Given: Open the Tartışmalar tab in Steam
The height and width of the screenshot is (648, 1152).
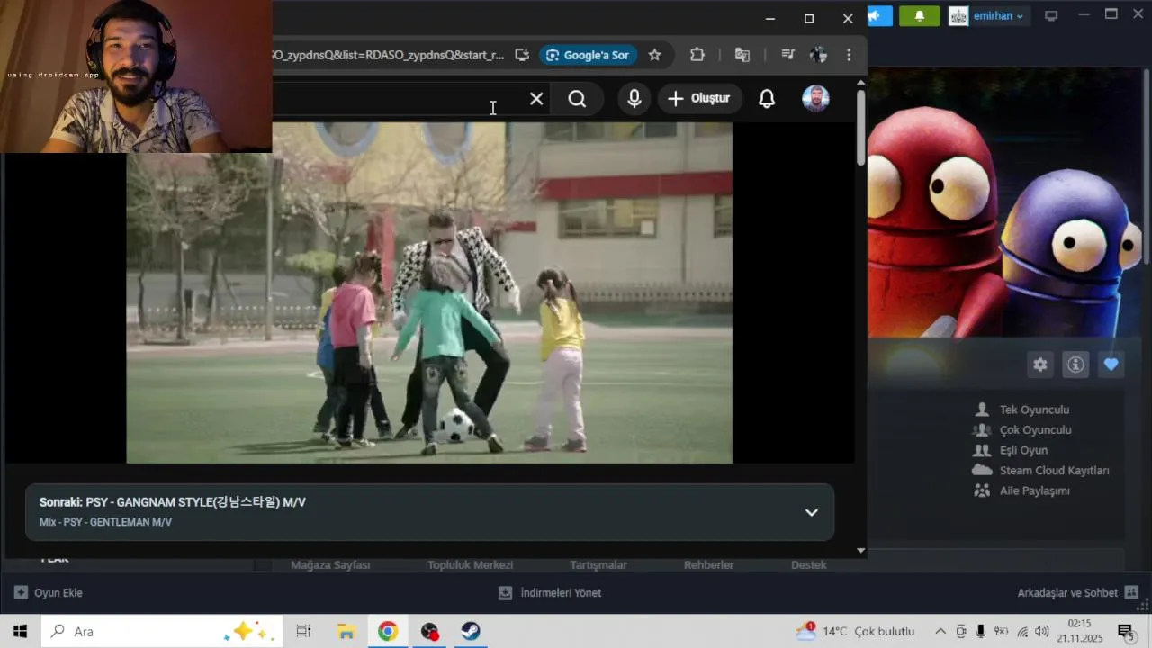Looking at the screenshot, I should pos(598,565).
